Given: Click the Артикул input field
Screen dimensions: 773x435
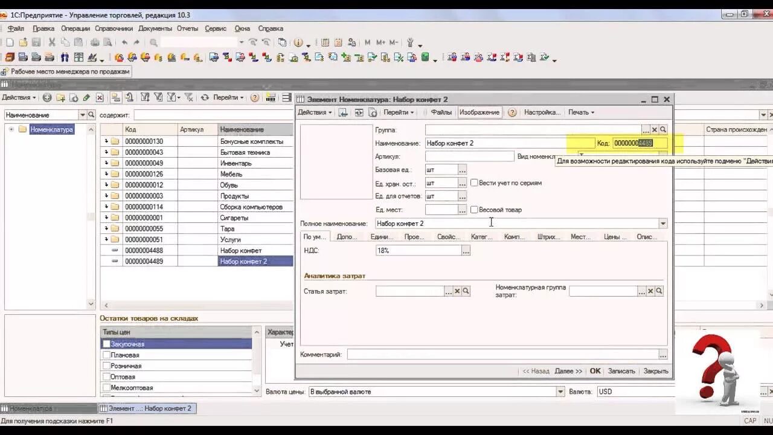Looking at the screenshot, I should point(469,156).
